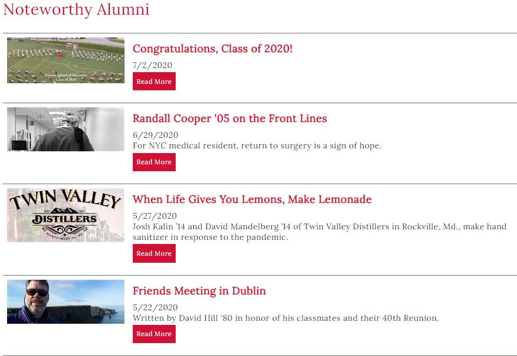Click the Josh Kalin and David Mandelberg description

click(320, 232)
